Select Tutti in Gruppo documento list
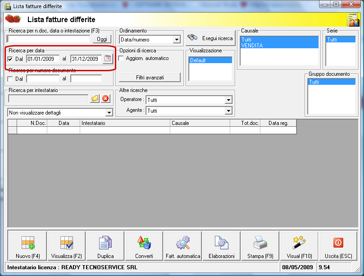 click(332, 82)
